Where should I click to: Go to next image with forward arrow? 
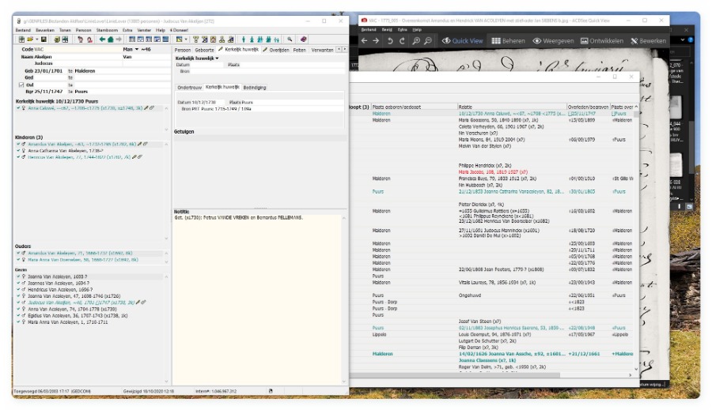(x=377, y=40)
